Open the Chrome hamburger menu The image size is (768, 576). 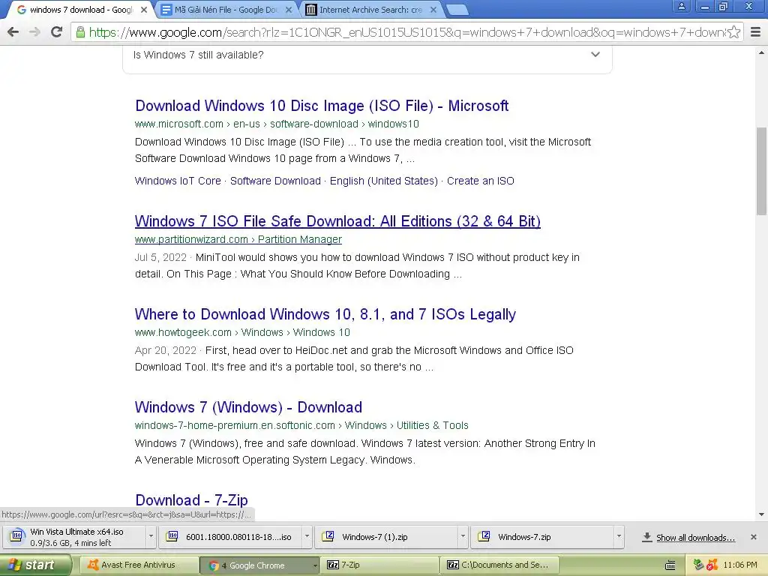756,32
